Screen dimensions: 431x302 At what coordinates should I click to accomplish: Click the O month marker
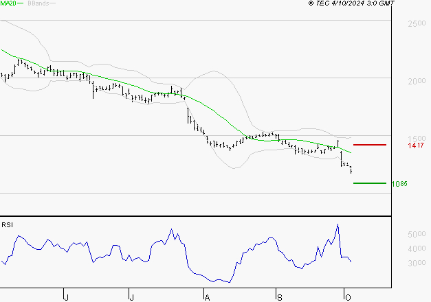pyautogui.click(x=348, y=298)
